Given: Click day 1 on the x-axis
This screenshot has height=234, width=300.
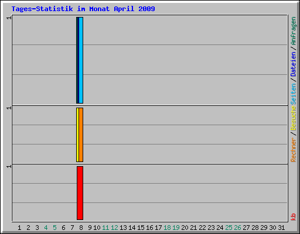Looking at the screenshot, I should click(19, 228).
